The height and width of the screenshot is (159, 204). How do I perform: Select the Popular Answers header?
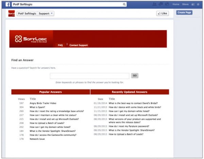(51, 92)
